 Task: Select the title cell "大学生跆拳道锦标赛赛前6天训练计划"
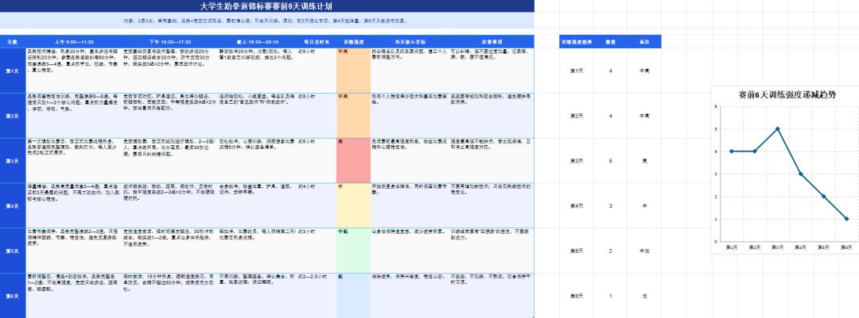pos(266,6)
